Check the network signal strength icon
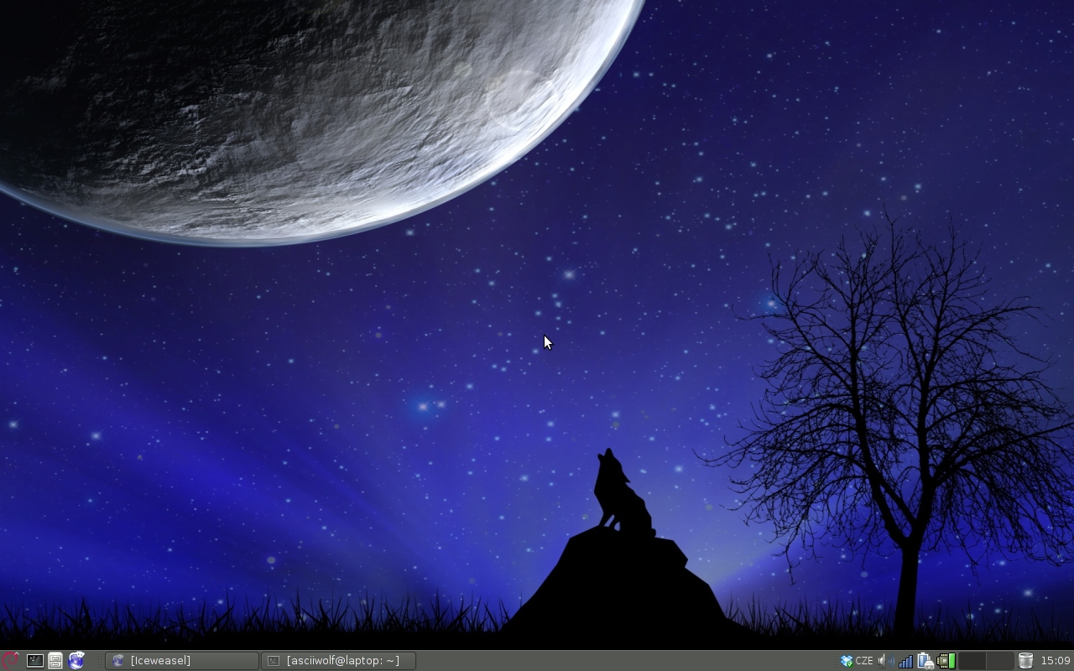Viewport: 1074px width, 671px height. pyautogui.click(x=905, y=661)
